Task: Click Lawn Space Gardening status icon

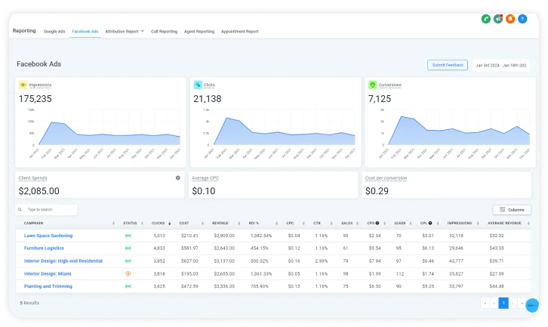Action: (x=128, y=236)
